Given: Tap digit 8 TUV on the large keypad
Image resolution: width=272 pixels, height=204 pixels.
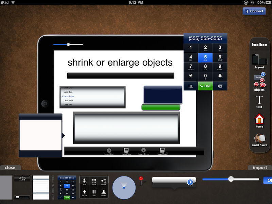Looking at the screenshot, I should tap(205, 67).
